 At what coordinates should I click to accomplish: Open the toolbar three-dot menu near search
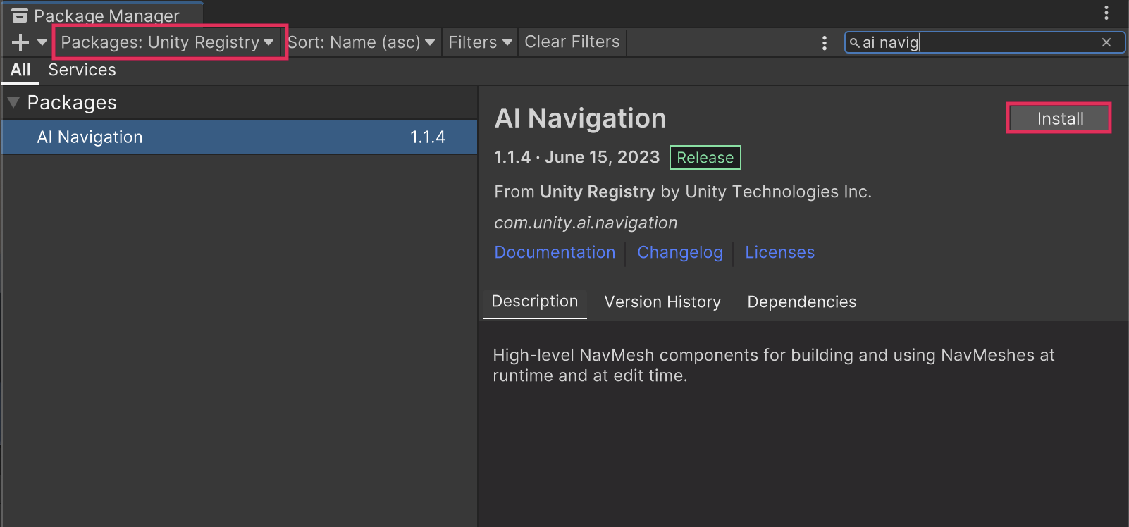pos(824,43)
